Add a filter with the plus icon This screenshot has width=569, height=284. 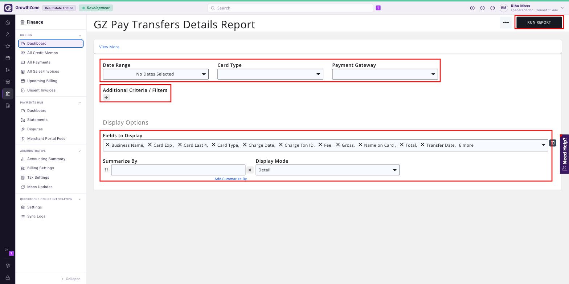106,97
